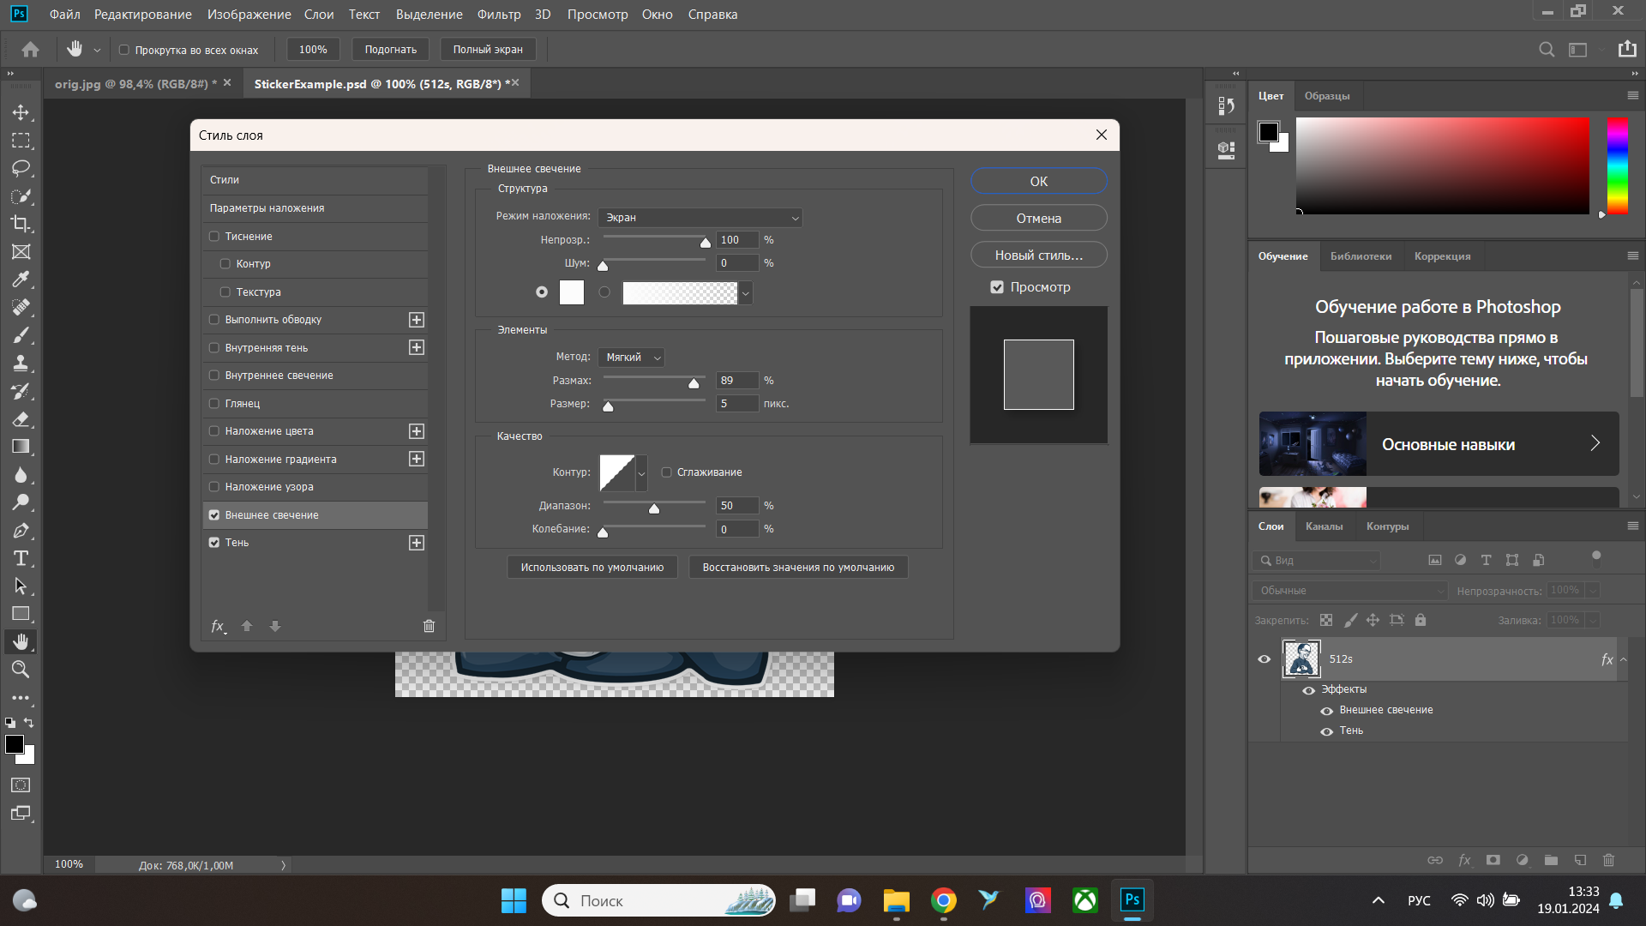Screen dimensions: 1646x926
Task: Select the gradient glow radio button
Action: 604,292
